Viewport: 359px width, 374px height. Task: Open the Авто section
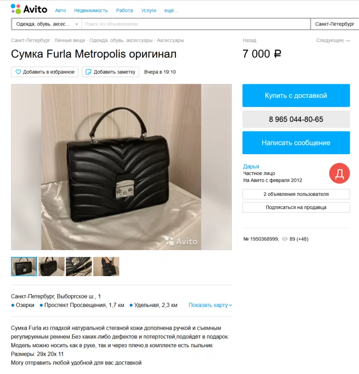tap(61, 10)
